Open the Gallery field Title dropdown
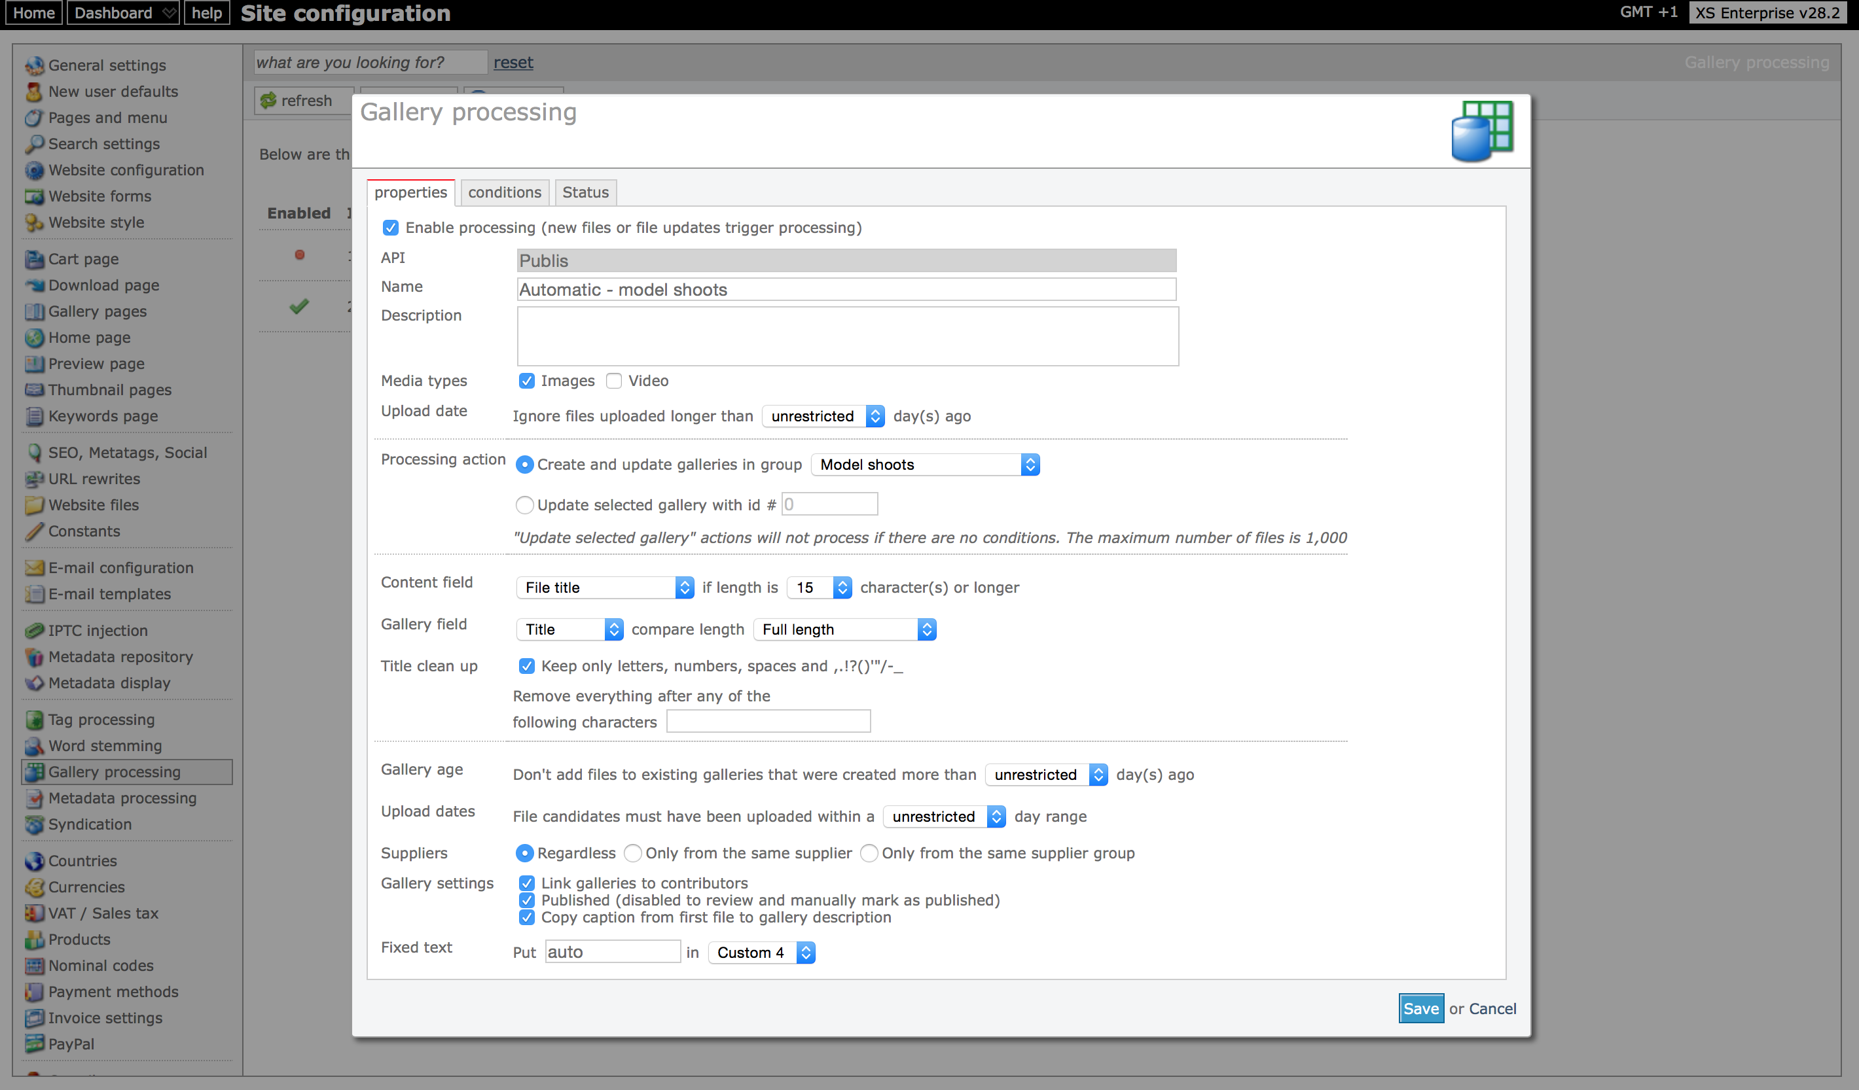The width and height of the screenshot is (1859, 1090). [570, 630]
